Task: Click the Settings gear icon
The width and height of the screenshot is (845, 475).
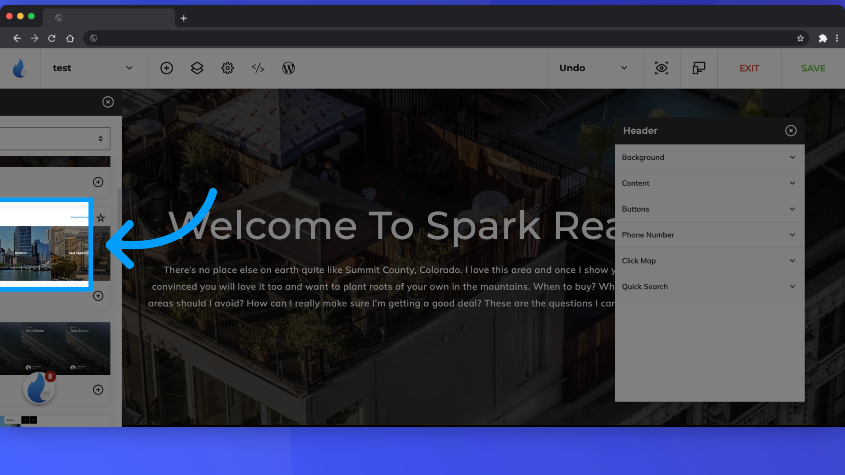Action: click(228, 69)
